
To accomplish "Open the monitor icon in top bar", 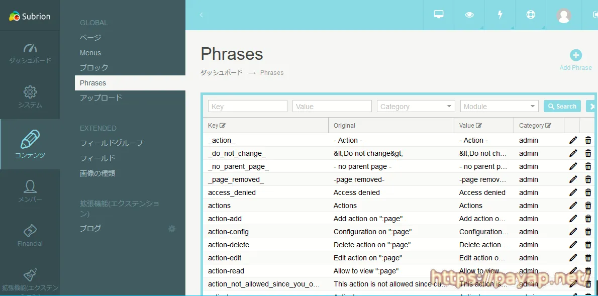I will point(439,15).
